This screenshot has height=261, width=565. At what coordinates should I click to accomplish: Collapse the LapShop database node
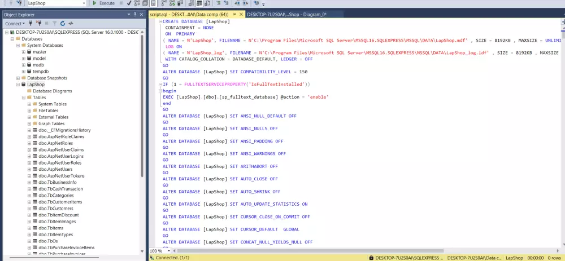tap(18, 85)
